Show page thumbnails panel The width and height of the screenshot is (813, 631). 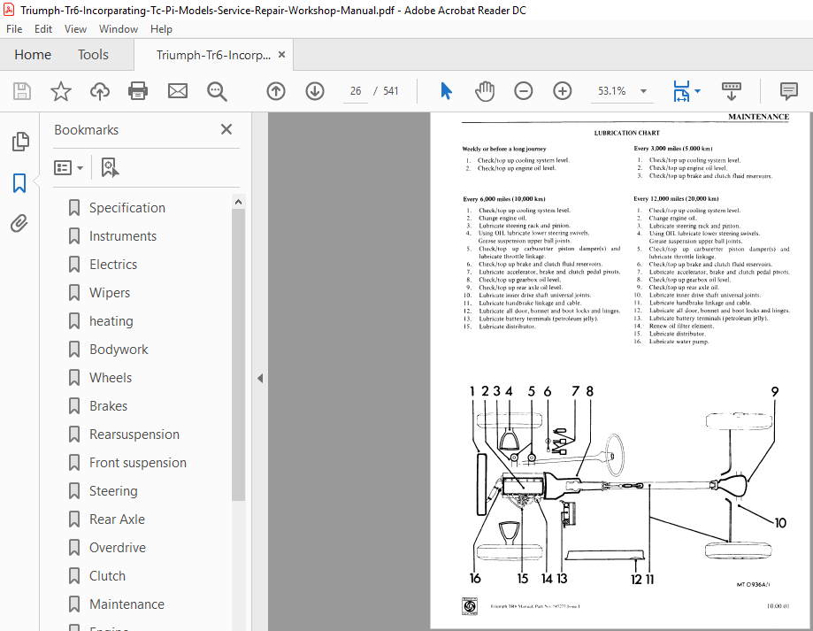[20, 142]
